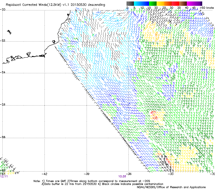Click the yellow 20-25 knots legend color
Image resolution: width=215 pixels, height=189 pixels.
click(x=160, y=3)
